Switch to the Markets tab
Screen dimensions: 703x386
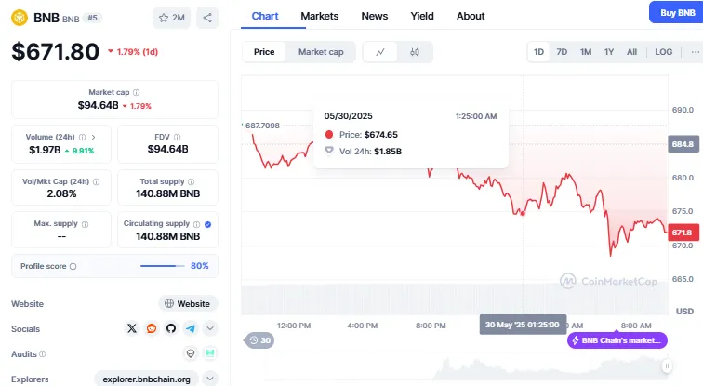coord(320,16)
